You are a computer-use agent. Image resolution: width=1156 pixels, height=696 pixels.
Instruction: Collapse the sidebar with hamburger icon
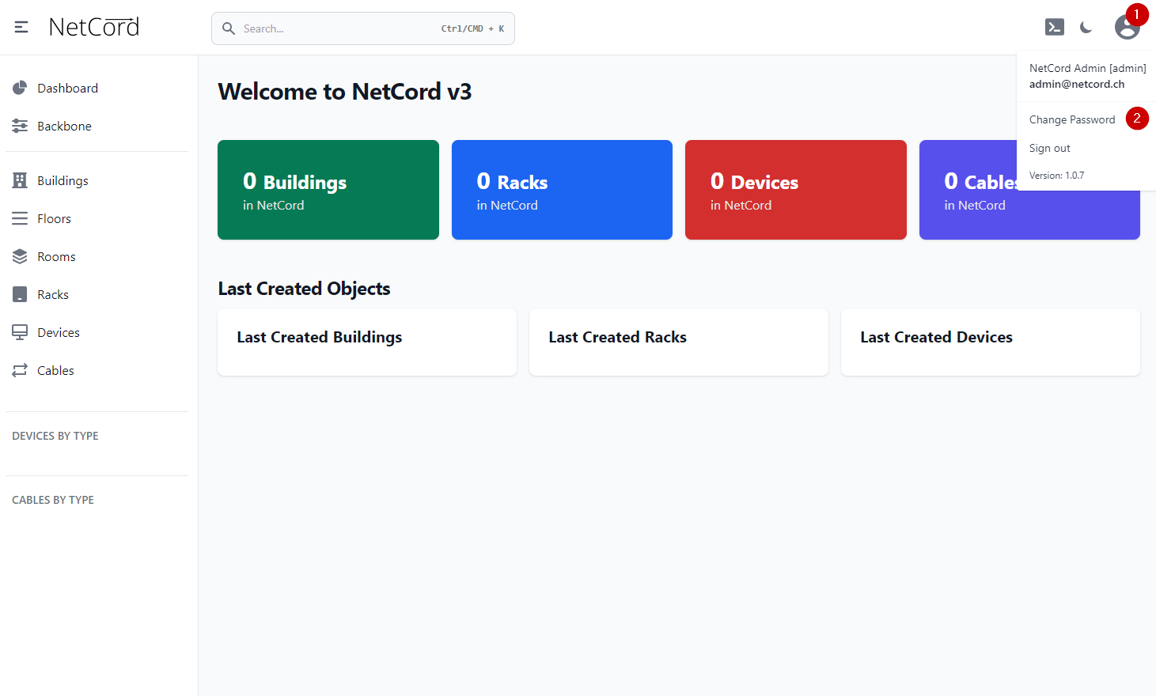21,28
